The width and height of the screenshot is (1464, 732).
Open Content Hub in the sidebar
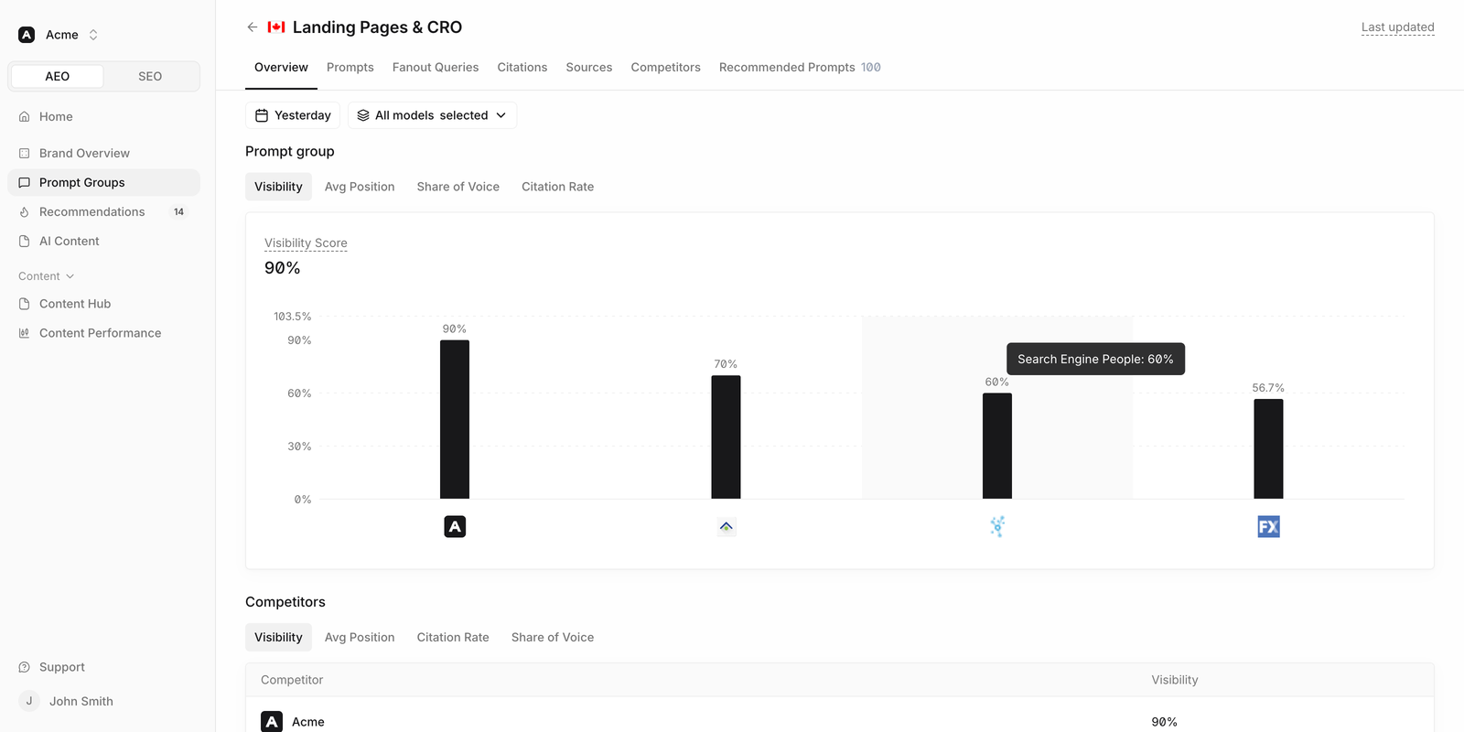click(x=103, y=304)
